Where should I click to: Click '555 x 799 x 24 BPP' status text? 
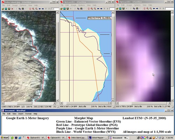tap(124, 106)
